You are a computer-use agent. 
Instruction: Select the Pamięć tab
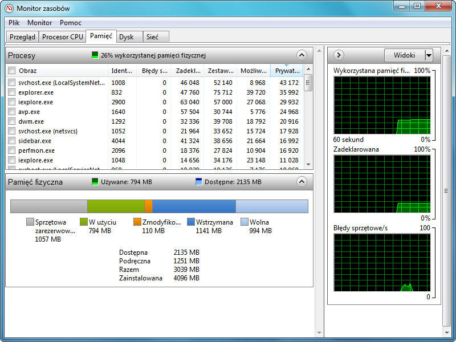click(x=101, y=36)
